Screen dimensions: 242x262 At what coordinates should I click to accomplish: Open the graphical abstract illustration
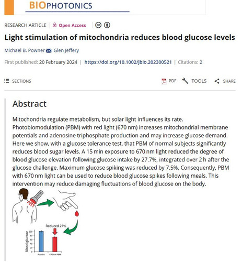[x=46, y=222]
